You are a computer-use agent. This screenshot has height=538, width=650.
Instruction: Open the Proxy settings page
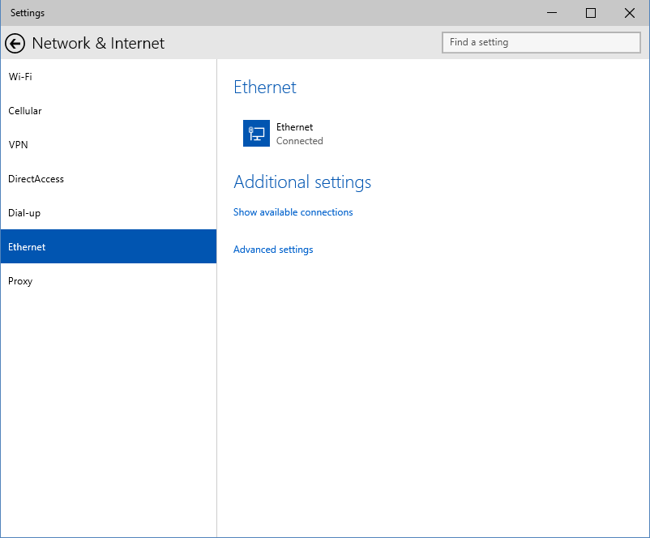point(20,281)
